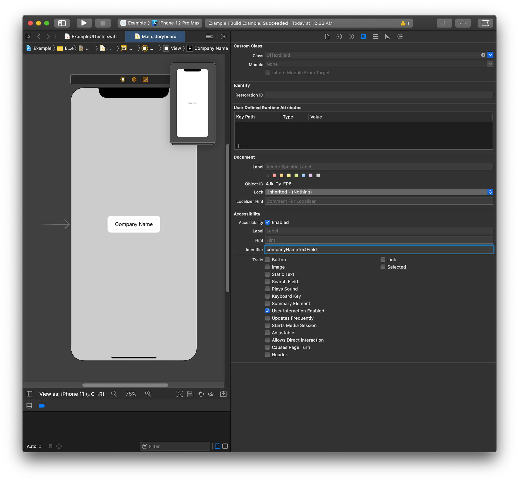Screen dimensions: 519x482
Task: Open the Module dropdown
Action: point(490,64)
